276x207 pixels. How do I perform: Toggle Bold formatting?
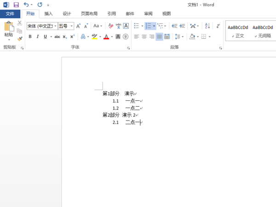pos(30,36)
